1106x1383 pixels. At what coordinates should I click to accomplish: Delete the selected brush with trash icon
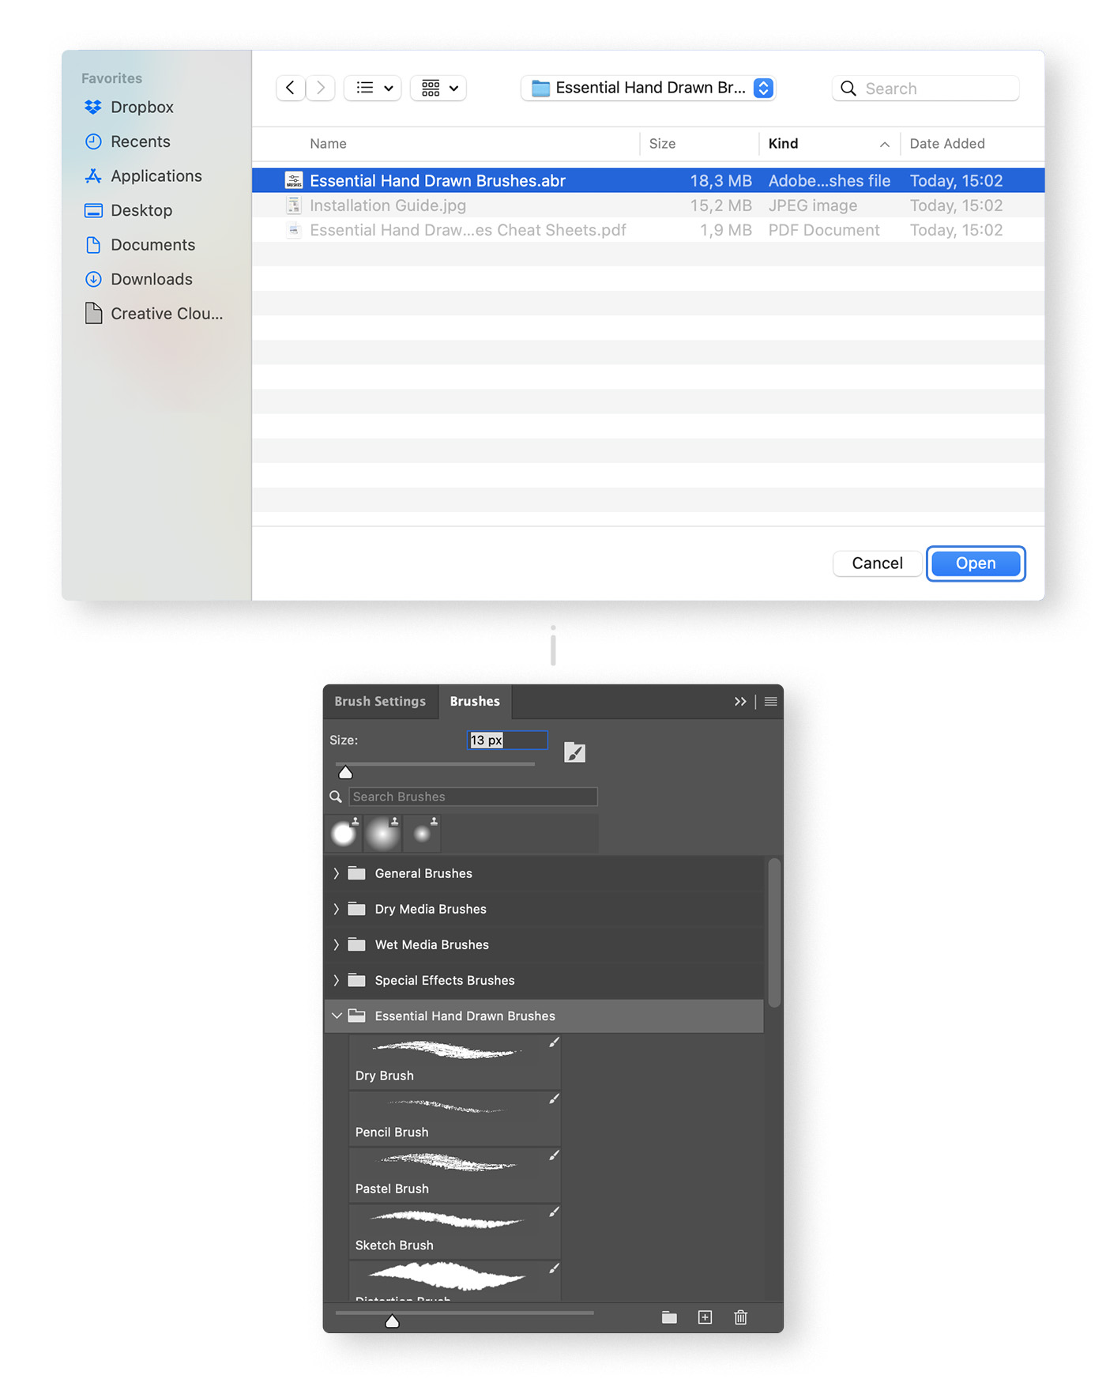coord(740,1317)
